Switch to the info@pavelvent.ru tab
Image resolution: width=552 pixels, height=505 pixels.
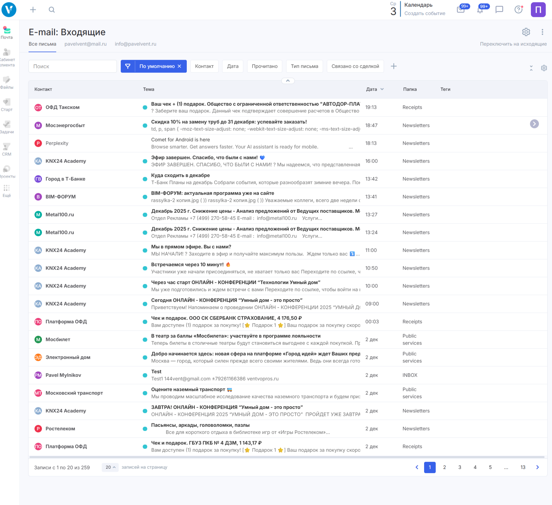click(135, 44)
